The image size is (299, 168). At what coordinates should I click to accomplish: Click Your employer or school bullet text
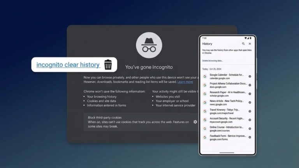pos(172,101)
